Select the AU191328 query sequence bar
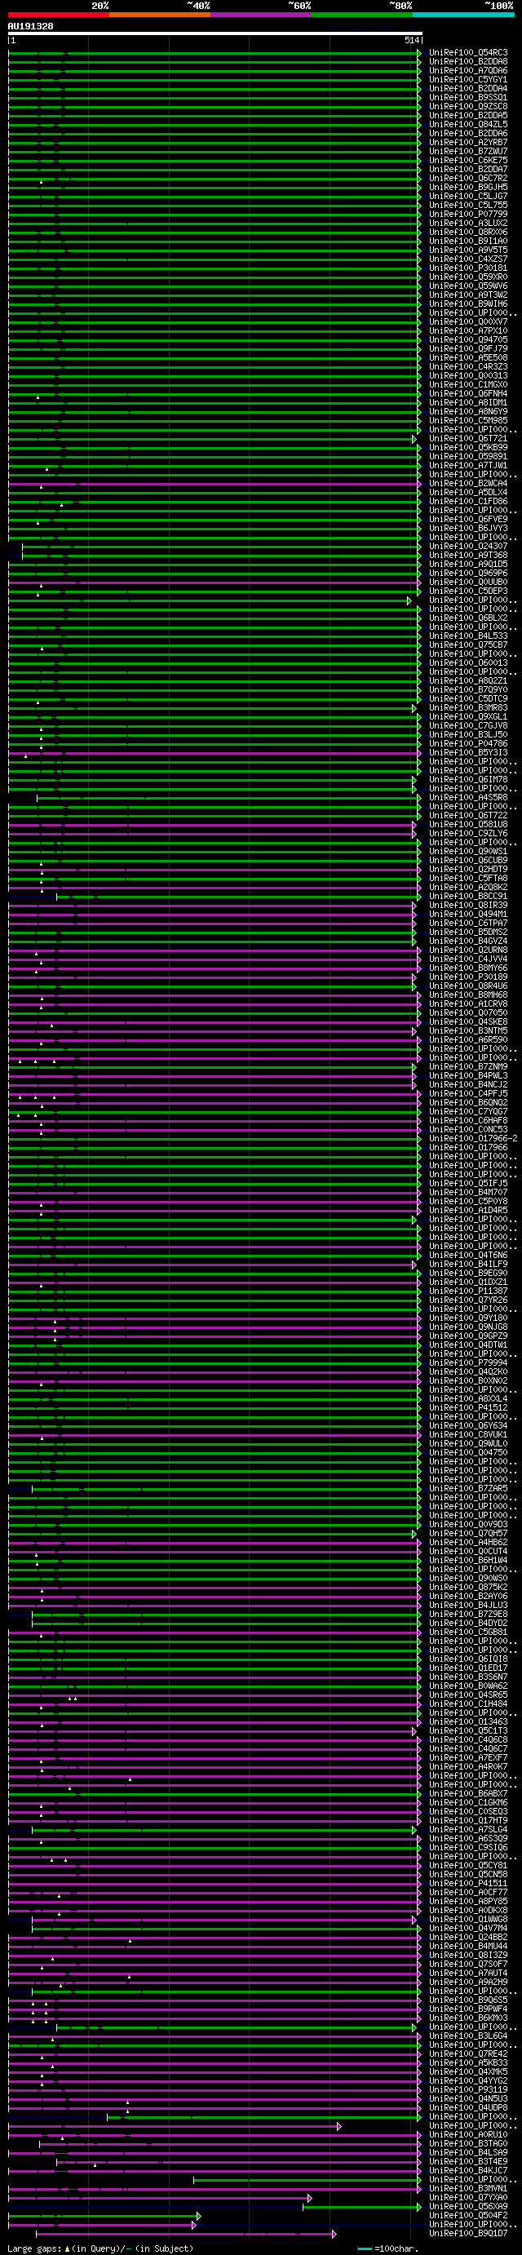522x2255 pixels. (x=215, y=33)
